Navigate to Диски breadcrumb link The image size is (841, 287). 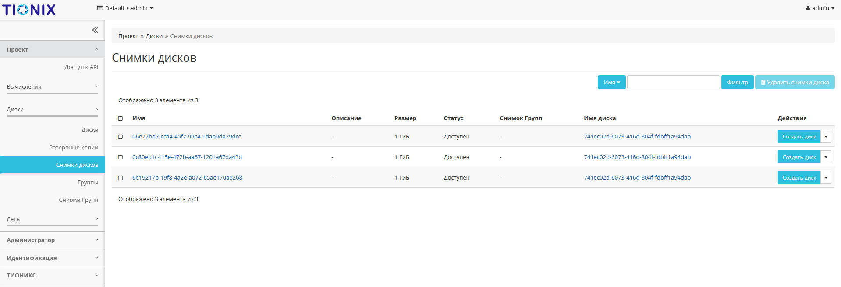point(154,36)
